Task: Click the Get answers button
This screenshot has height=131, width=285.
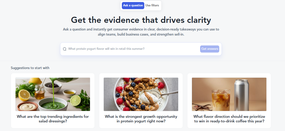Action: (x=210, y=49)
